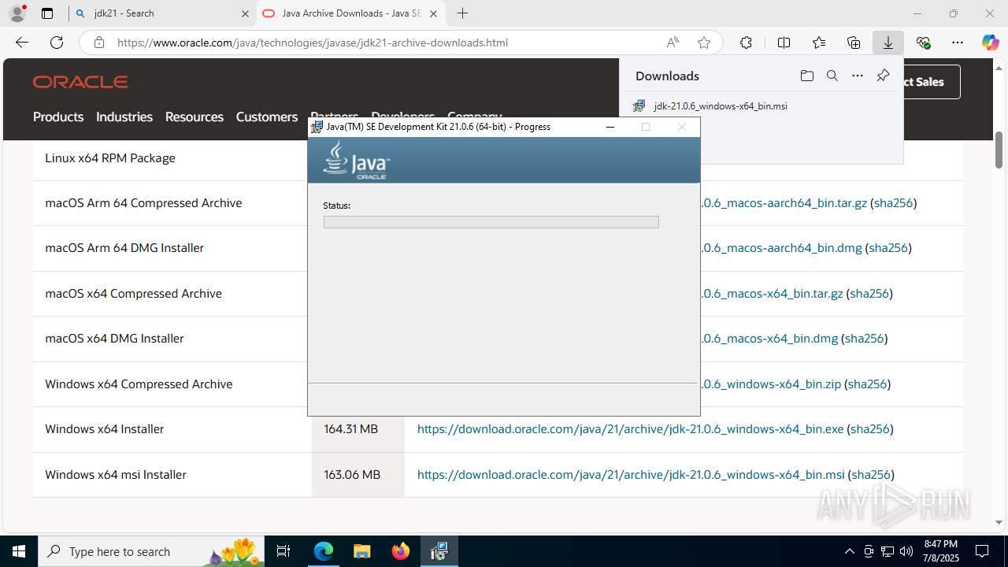
Task: Open sha256 for macOS Arm 64 DMG Installer
Action: 888,247
